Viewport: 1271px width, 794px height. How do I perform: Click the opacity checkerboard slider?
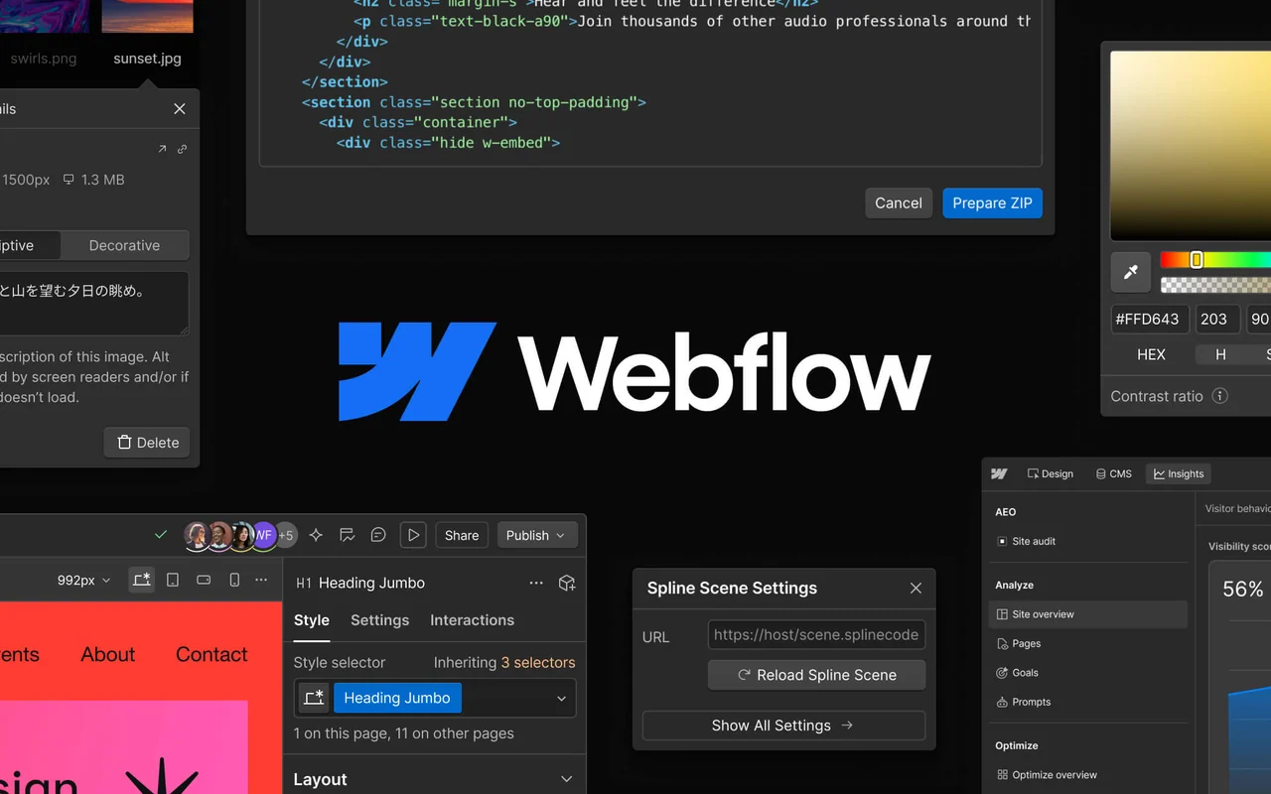1215,285
